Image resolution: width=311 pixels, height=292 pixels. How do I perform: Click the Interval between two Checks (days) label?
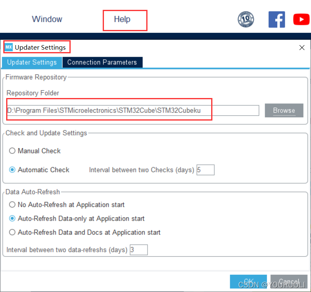click(141, 170)
